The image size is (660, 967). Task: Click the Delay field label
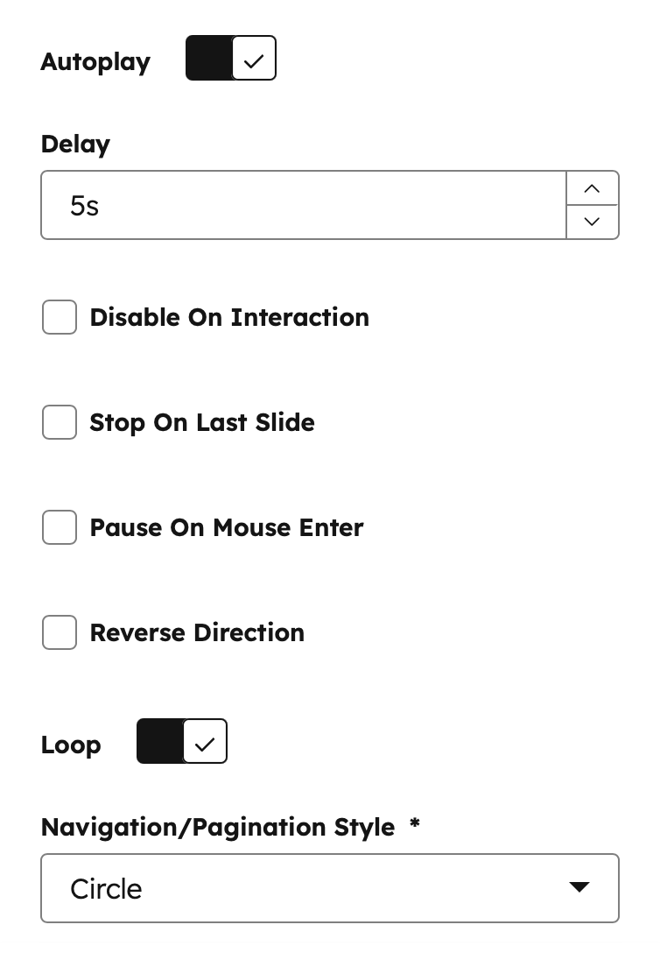point(75,145)
